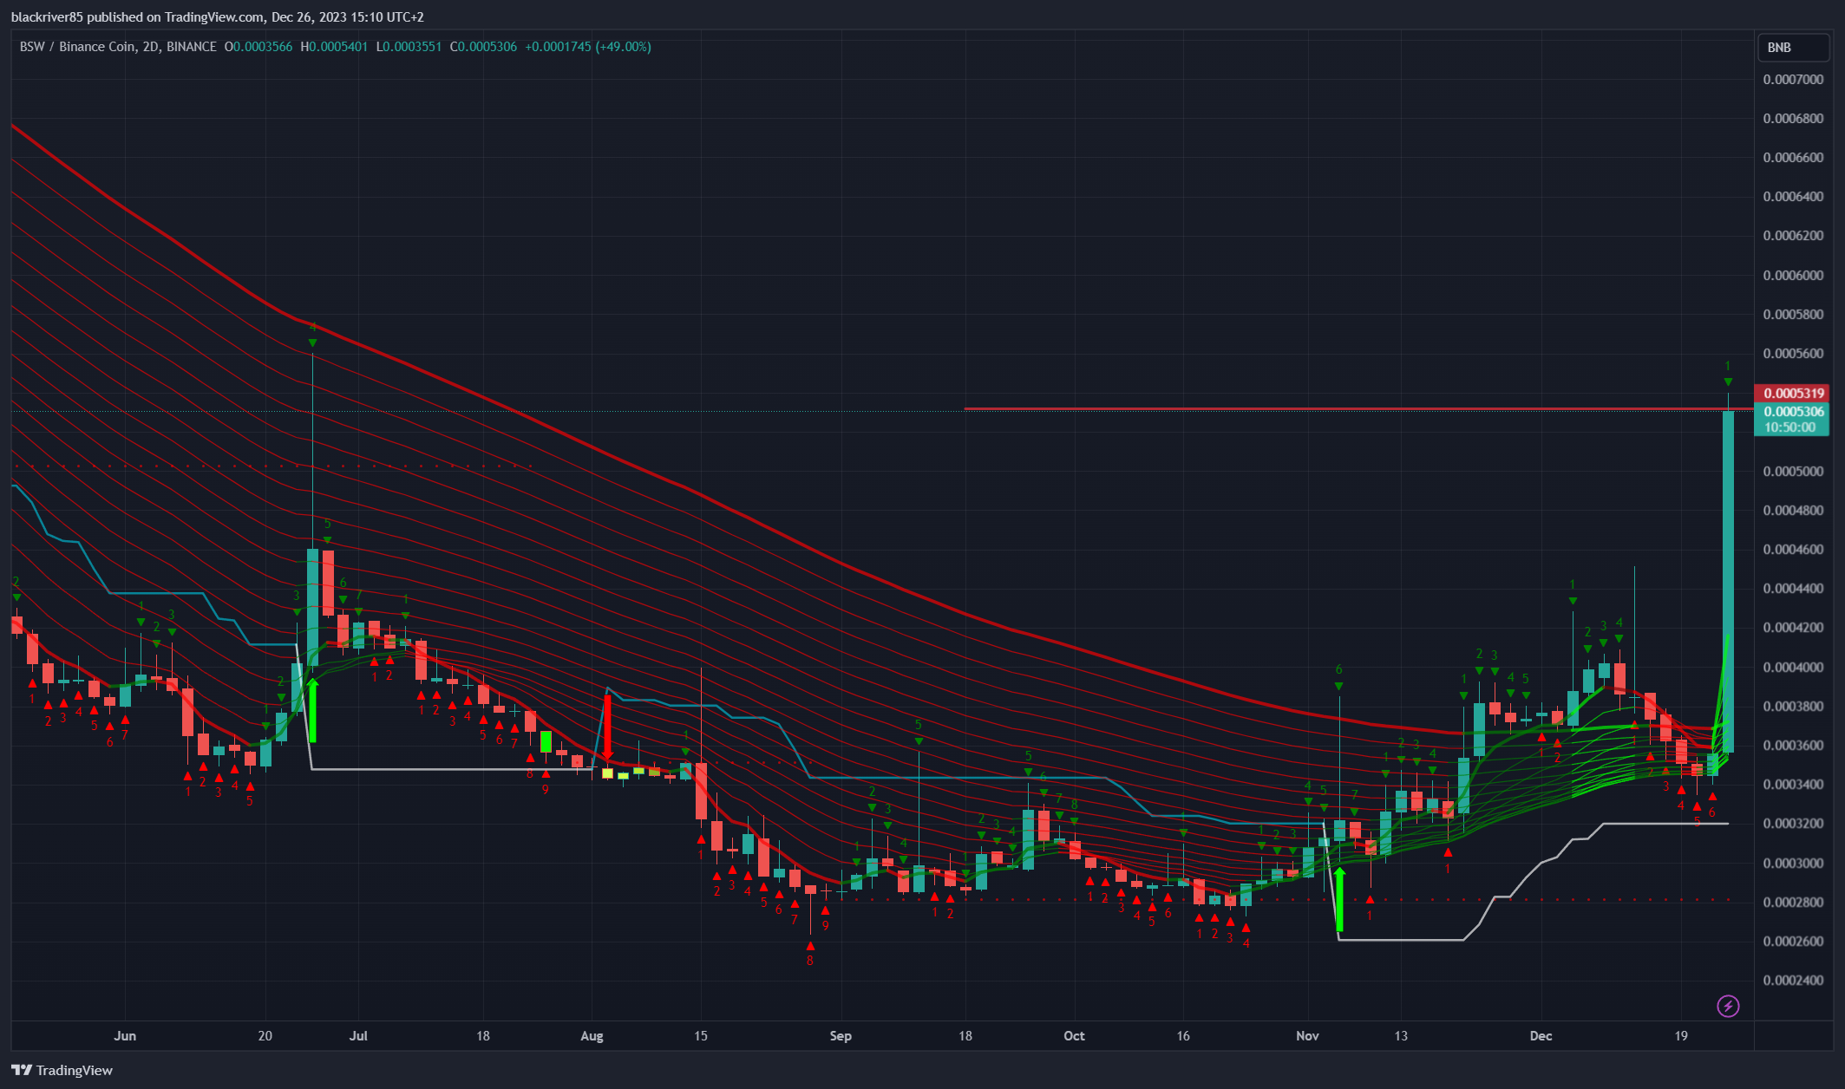Click the publisher text blackriver85 published on TradingView.com
The width and height of the screenshot is (1845, 1089).
click(137, 17)
